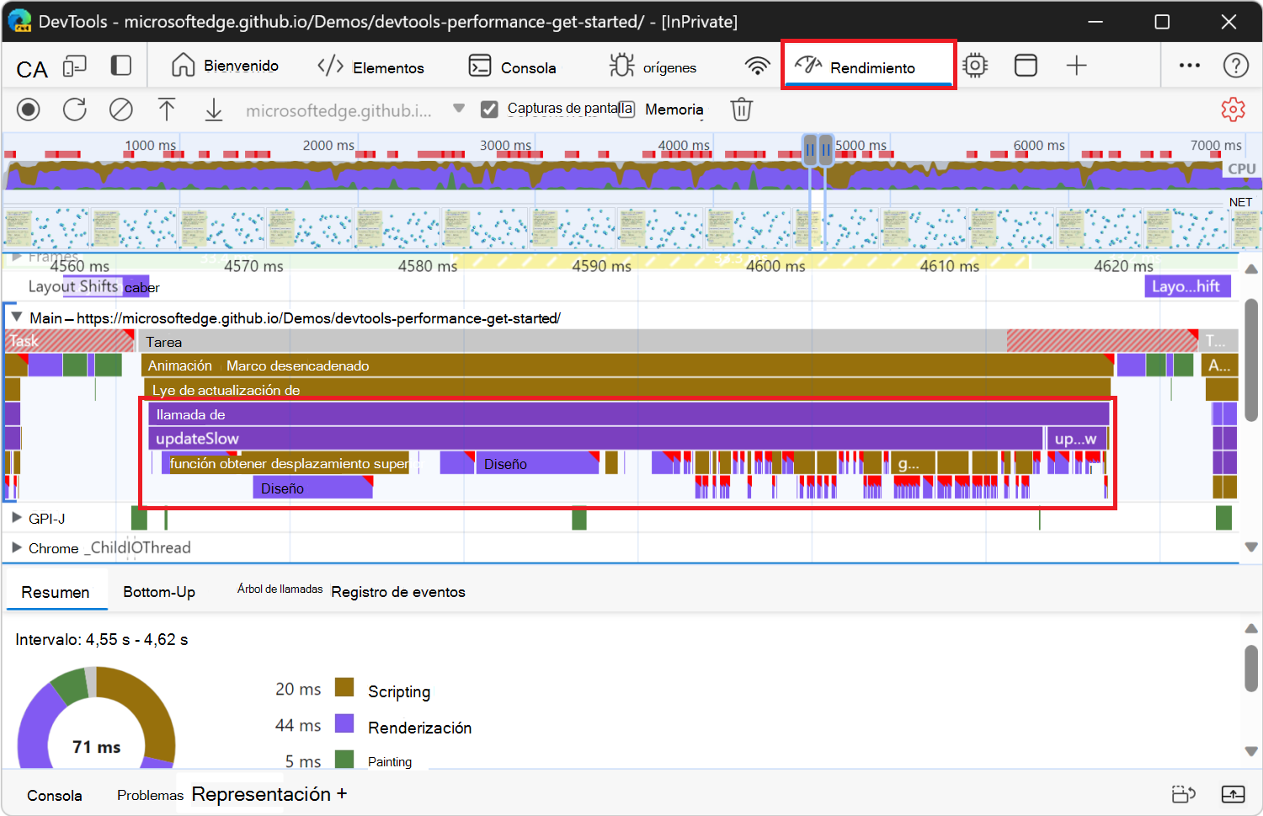Screen dimensions: 1263x816
Task: Select the Rendimiento tab
Action: 868,66
